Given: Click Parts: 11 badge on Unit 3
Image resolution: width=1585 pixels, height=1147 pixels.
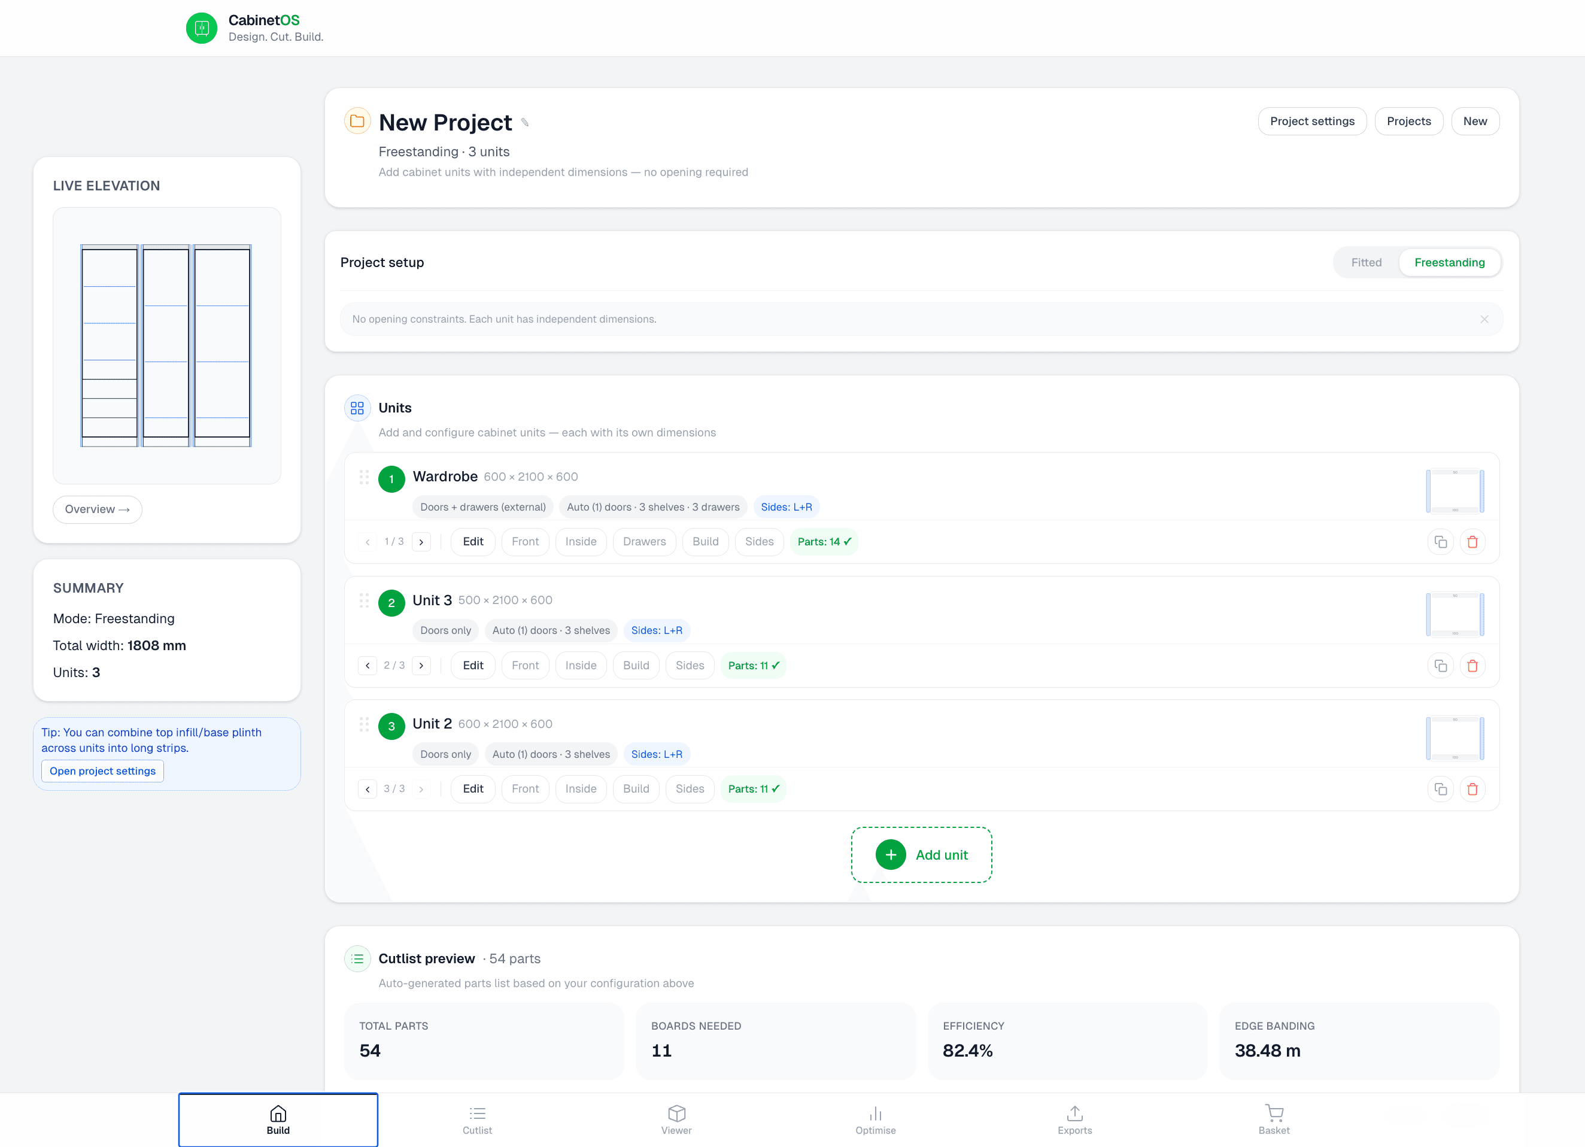Looking at the screenshot, I should click(x=754, y=666).
